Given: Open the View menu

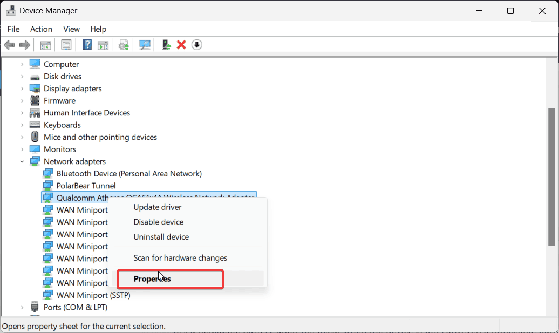Looking at the screenshot, I should [x=71, y=29].
